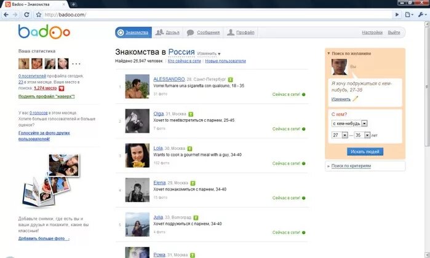Open the Знакомства tab
Image resolution: width=430 pixels, height=258 pixels.
[x=133, y=33]
